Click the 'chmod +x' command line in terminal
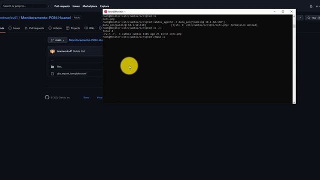Image resolution: width=320 pixels, height=180 pixels. 134,37
